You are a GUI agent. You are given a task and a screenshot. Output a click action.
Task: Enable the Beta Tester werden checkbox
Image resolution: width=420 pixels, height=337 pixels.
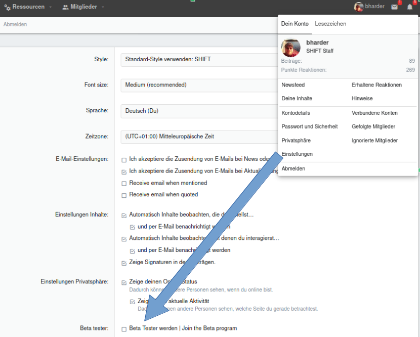click(124, 329)
